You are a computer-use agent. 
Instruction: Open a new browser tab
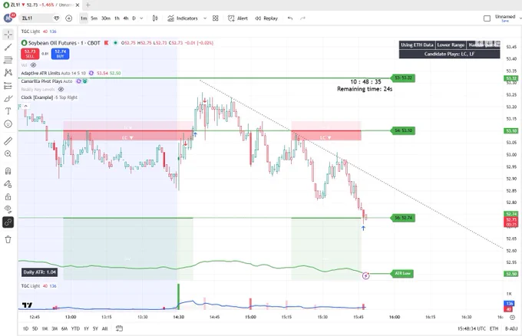click(88, 5)
